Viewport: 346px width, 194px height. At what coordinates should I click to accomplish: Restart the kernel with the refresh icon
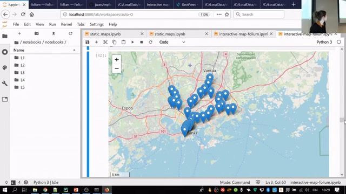click(150, 42)
